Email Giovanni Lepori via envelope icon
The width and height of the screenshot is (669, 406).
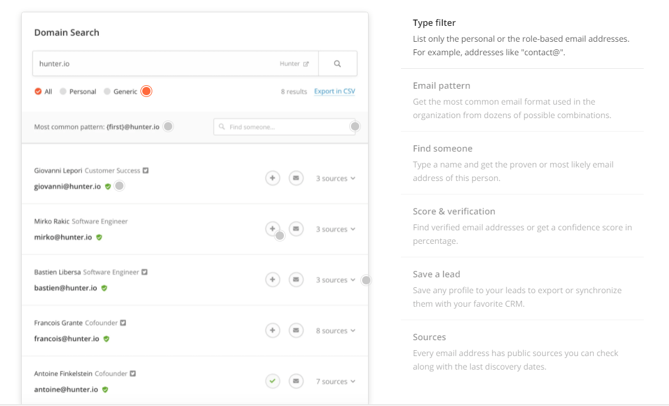coord(296,178)
